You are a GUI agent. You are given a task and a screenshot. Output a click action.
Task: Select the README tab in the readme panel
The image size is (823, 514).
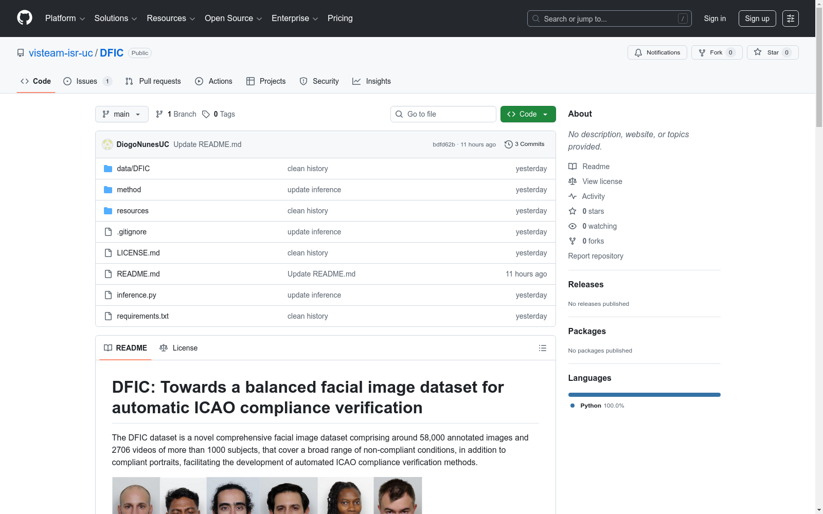[x=126, y=348]
